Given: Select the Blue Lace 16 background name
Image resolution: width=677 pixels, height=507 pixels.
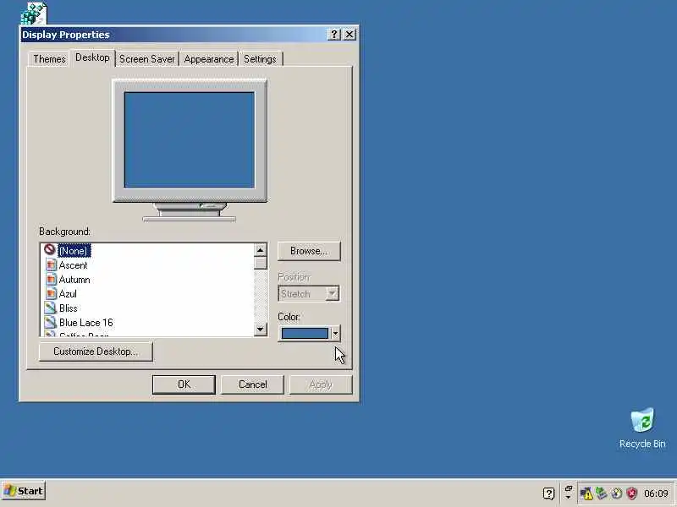Looking at the screenshot, I should click(86, 323).
